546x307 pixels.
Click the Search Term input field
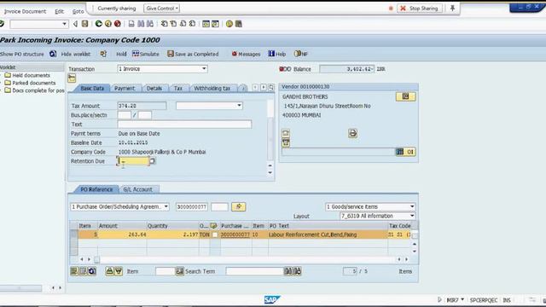254,271
